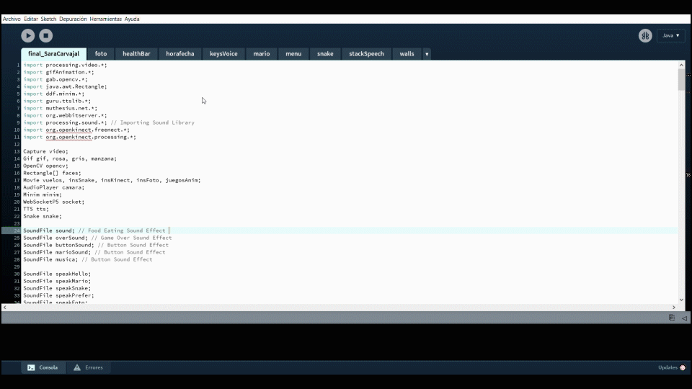Click the copy console icon in status bar
This screenshot has width=692, height=389.
(672, 318)
